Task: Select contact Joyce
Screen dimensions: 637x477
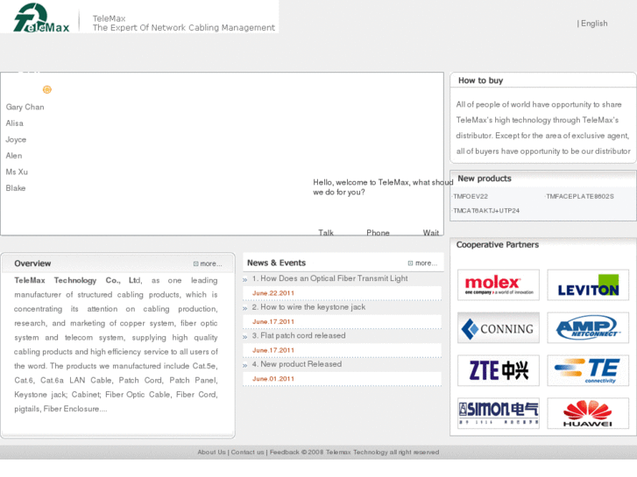Action: click(x=16, y=140)
